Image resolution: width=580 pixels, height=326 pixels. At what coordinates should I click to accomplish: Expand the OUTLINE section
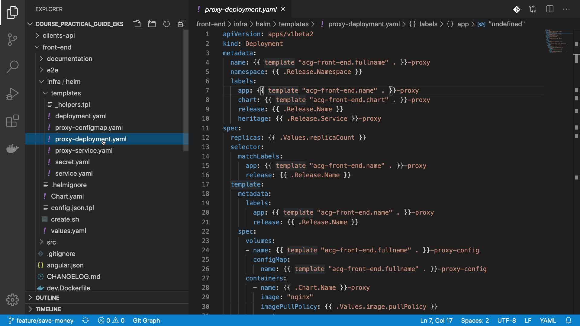click(47, 298)
